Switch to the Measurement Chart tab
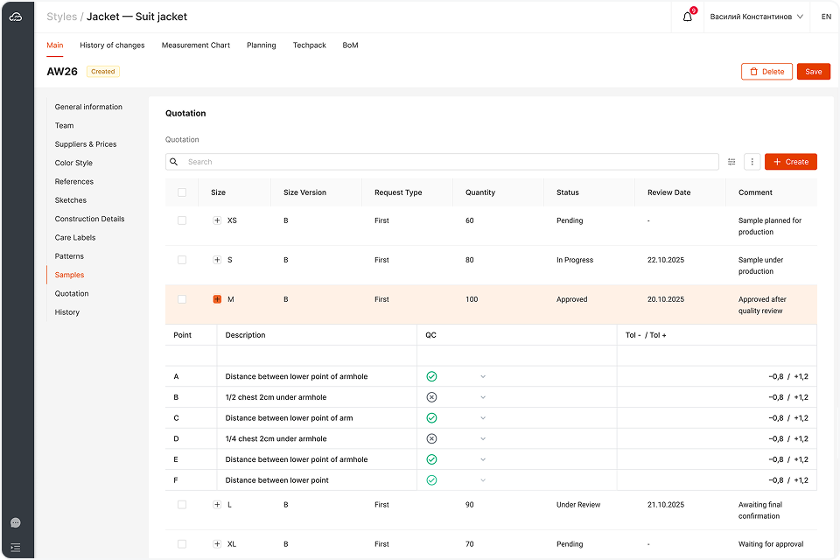 tap(195, 45)
